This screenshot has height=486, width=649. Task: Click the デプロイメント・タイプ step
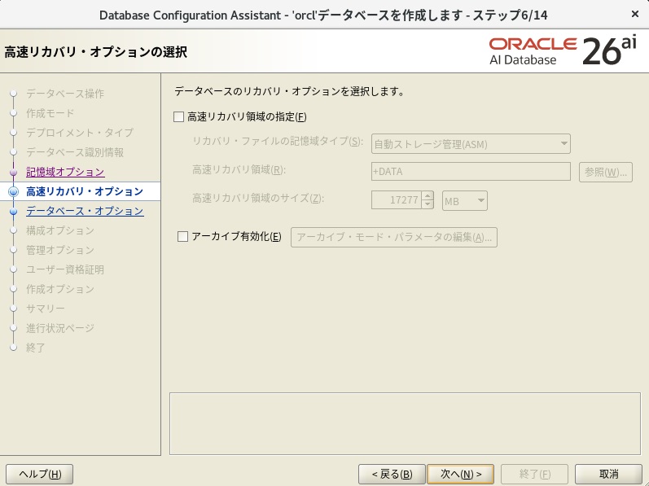tap(80, 133)
